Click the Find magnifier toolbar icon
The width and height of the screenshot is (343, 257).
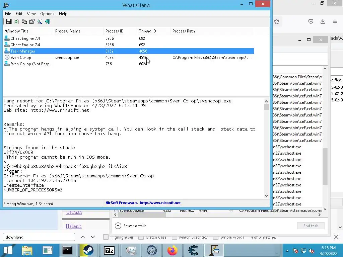[40, 21]
